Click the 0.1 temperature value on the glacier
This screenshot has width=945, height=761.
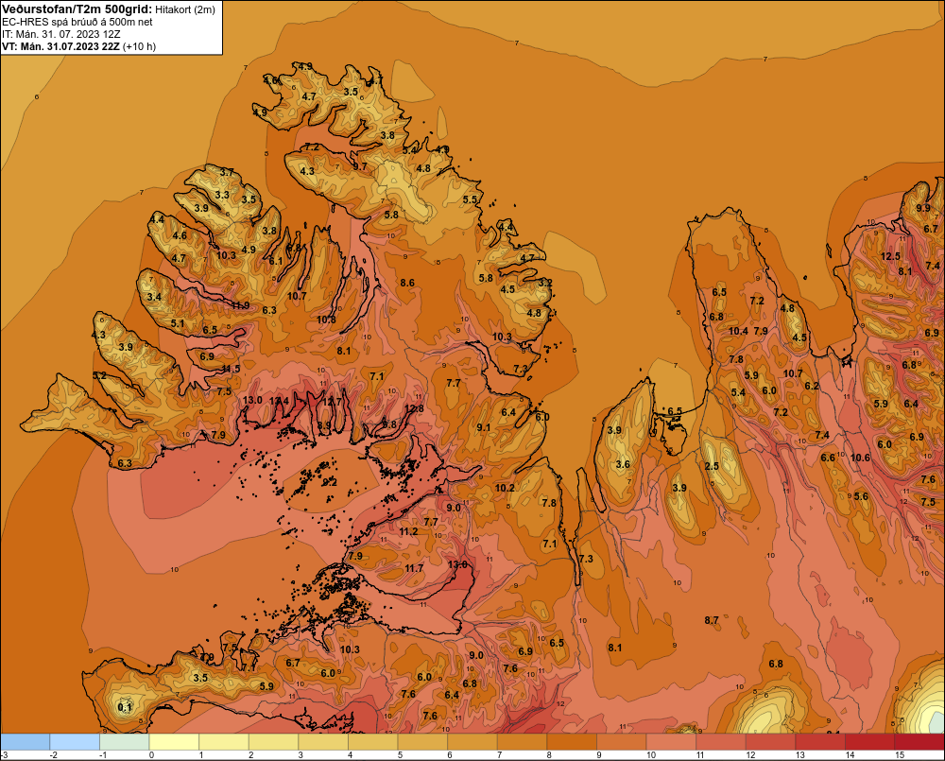pos(124,707)
